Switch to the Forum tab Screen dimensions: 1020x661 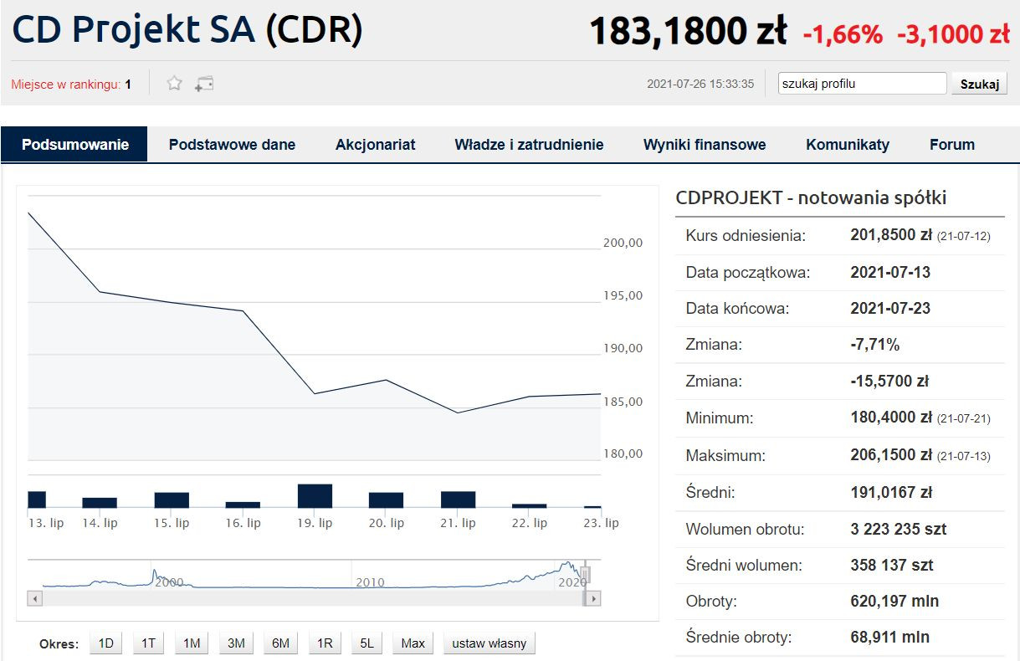[952, 144]
